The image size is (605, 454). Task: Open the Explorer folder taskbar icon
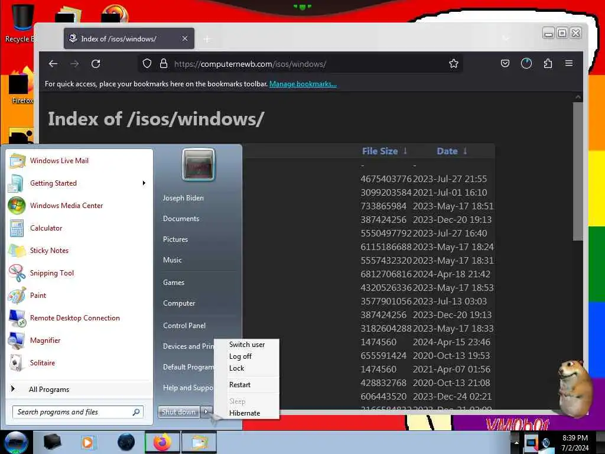[199, 442]
